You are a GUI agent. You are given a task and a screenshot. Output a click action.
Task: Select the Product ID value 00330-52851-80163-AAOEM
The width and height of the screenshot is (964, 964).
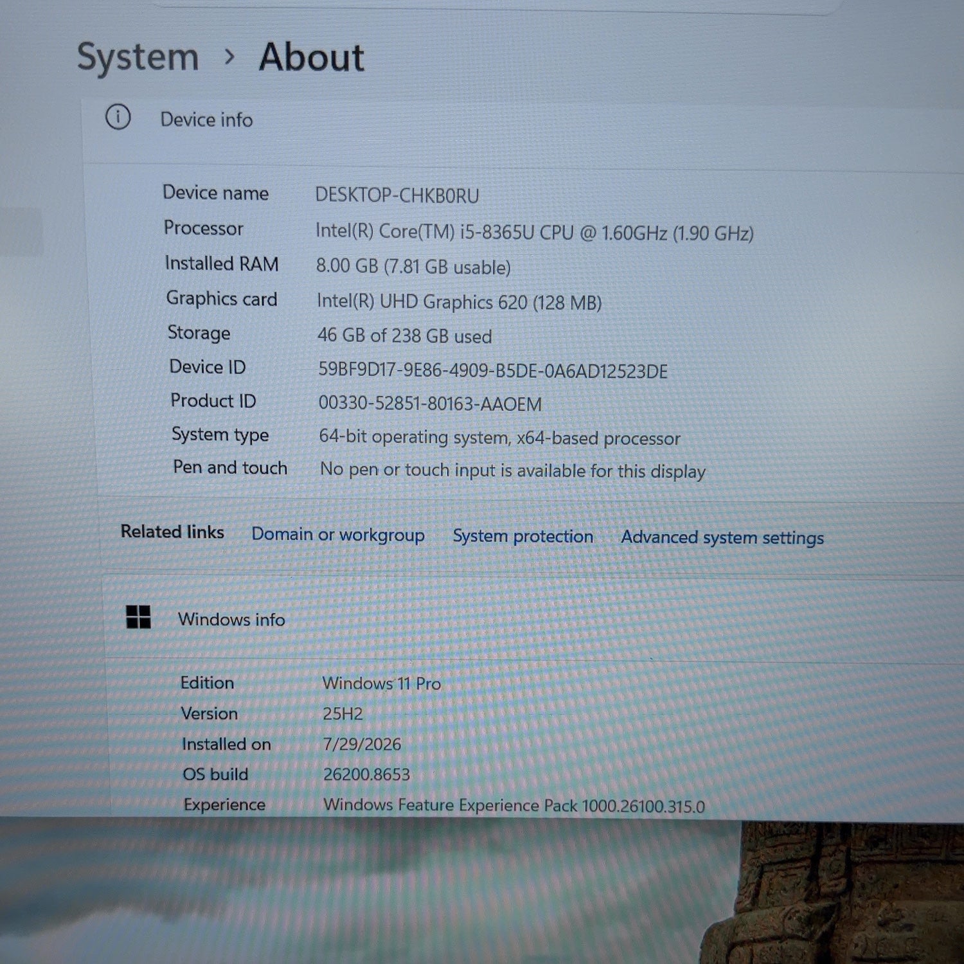tap(431, 404)
